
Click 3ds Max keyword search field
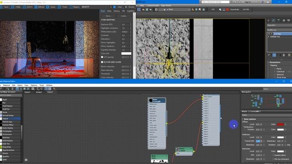pyautogui.click(x=215, y=2)
